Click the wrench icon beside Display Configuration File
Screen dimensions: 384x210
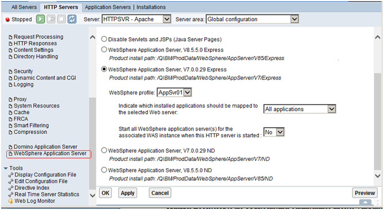click(x=10, y=175)
